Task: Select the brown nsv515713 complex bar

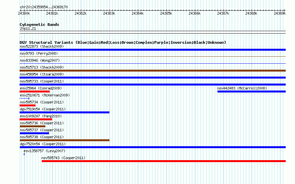Action: (x=152, y=71)
